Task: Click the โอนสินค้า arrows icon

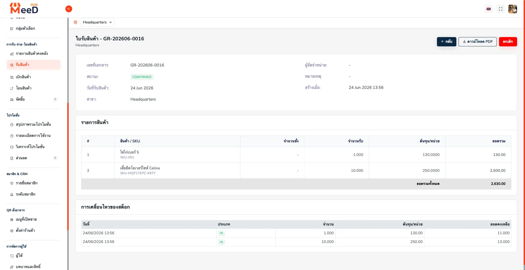Action: pyautogui.click(x=12, y=88)
